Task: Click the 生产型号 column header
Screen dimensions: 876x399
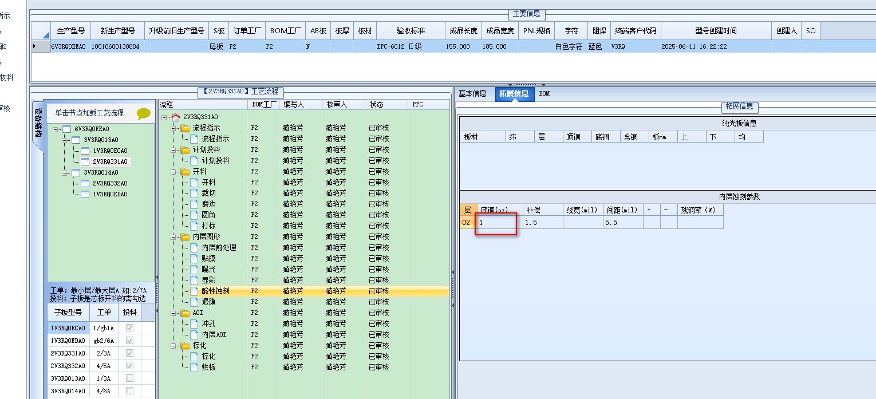Action: [x=71, y=31]
